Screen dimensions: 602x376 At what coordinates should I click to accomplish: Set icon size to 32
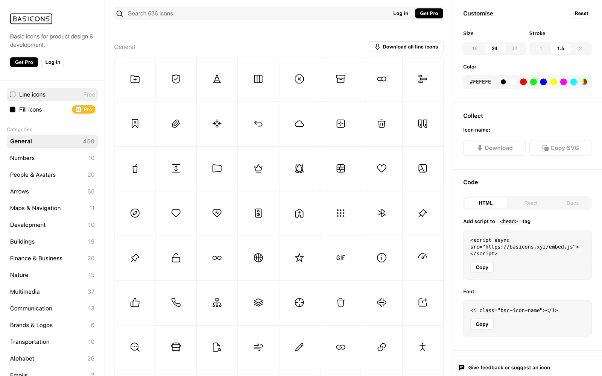[514, 49]
